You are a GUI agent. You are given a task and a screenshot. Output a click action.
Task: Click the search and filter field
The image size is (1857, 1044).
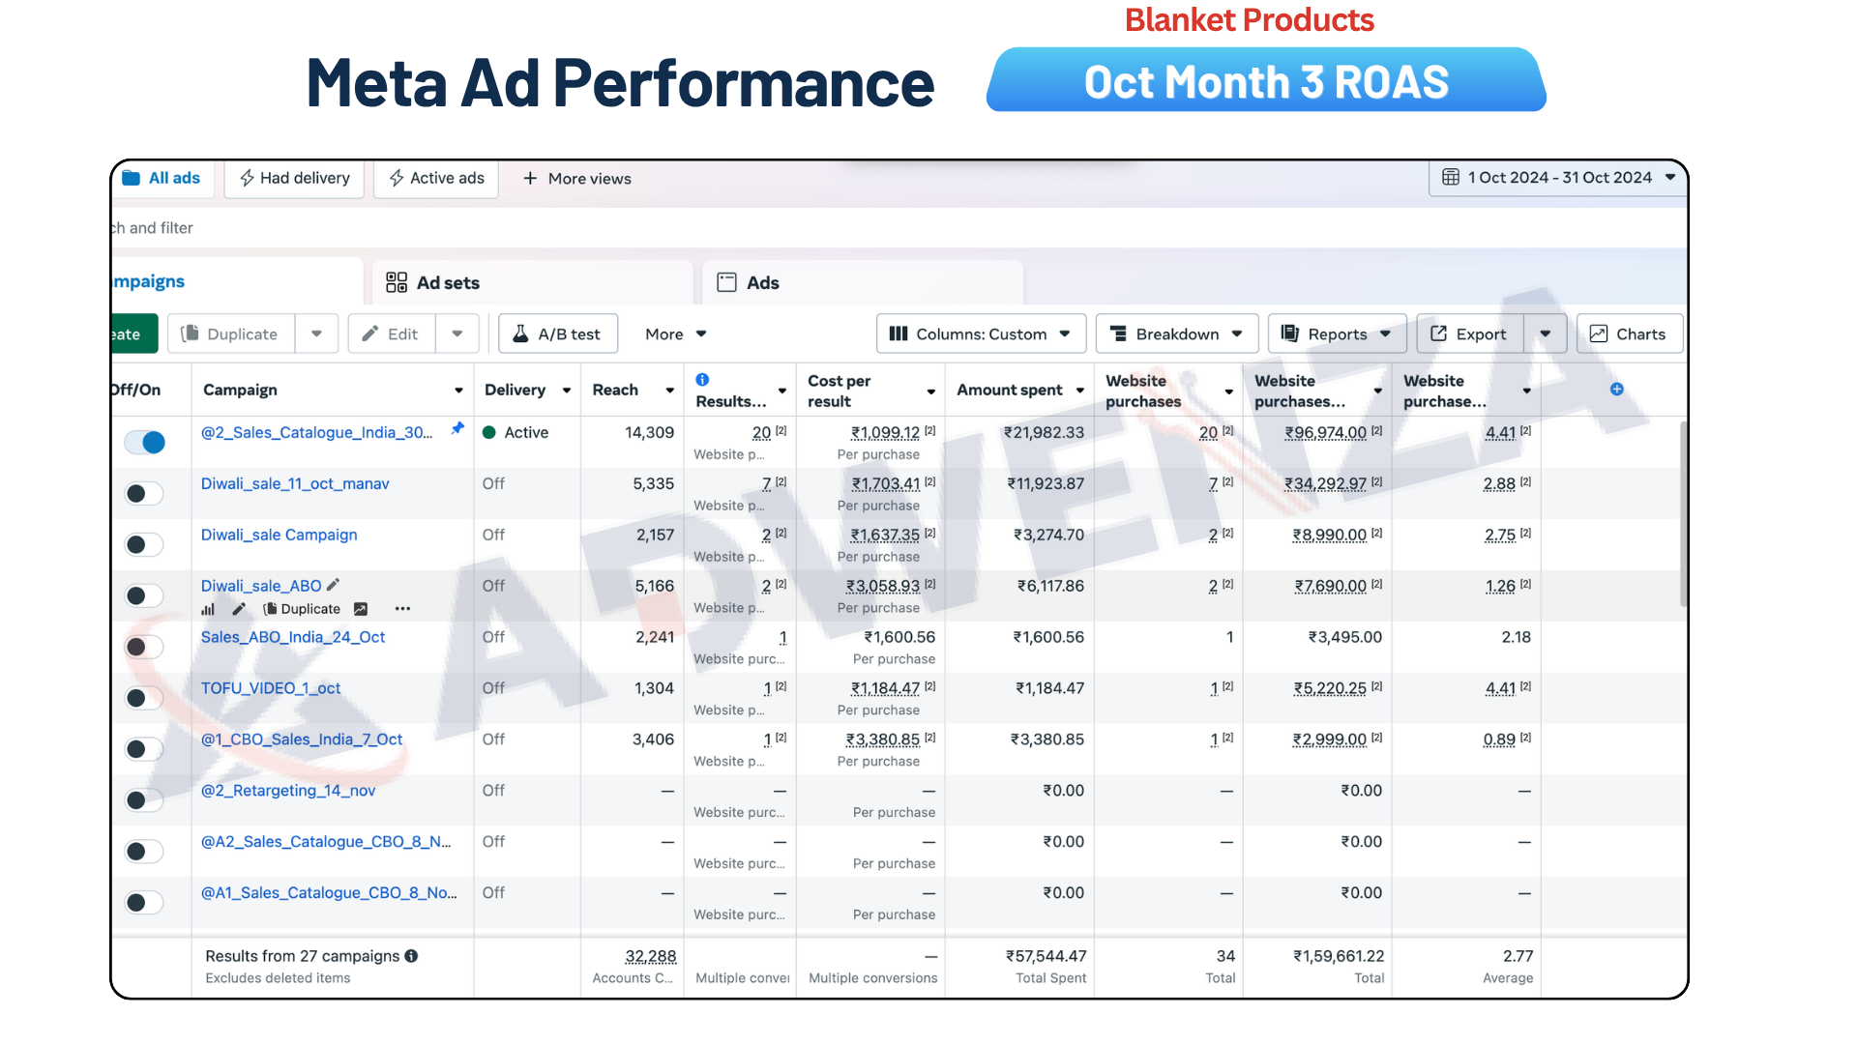pos(899,228)
